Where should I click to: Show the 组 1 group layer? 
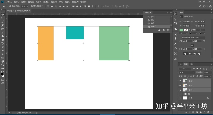pos(180,94)
